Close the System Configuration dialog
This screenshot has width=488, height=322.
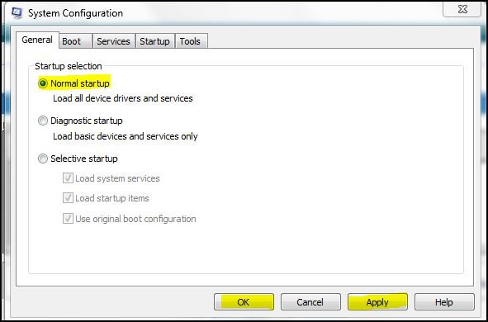pyautogui.click(x=462, y=9)
